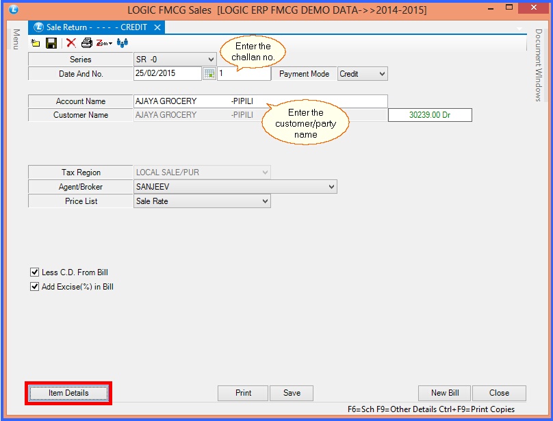The height and width of the screenshot is (421, 553).
Task: Expand the Series dropdown
Action: point(210,60)
